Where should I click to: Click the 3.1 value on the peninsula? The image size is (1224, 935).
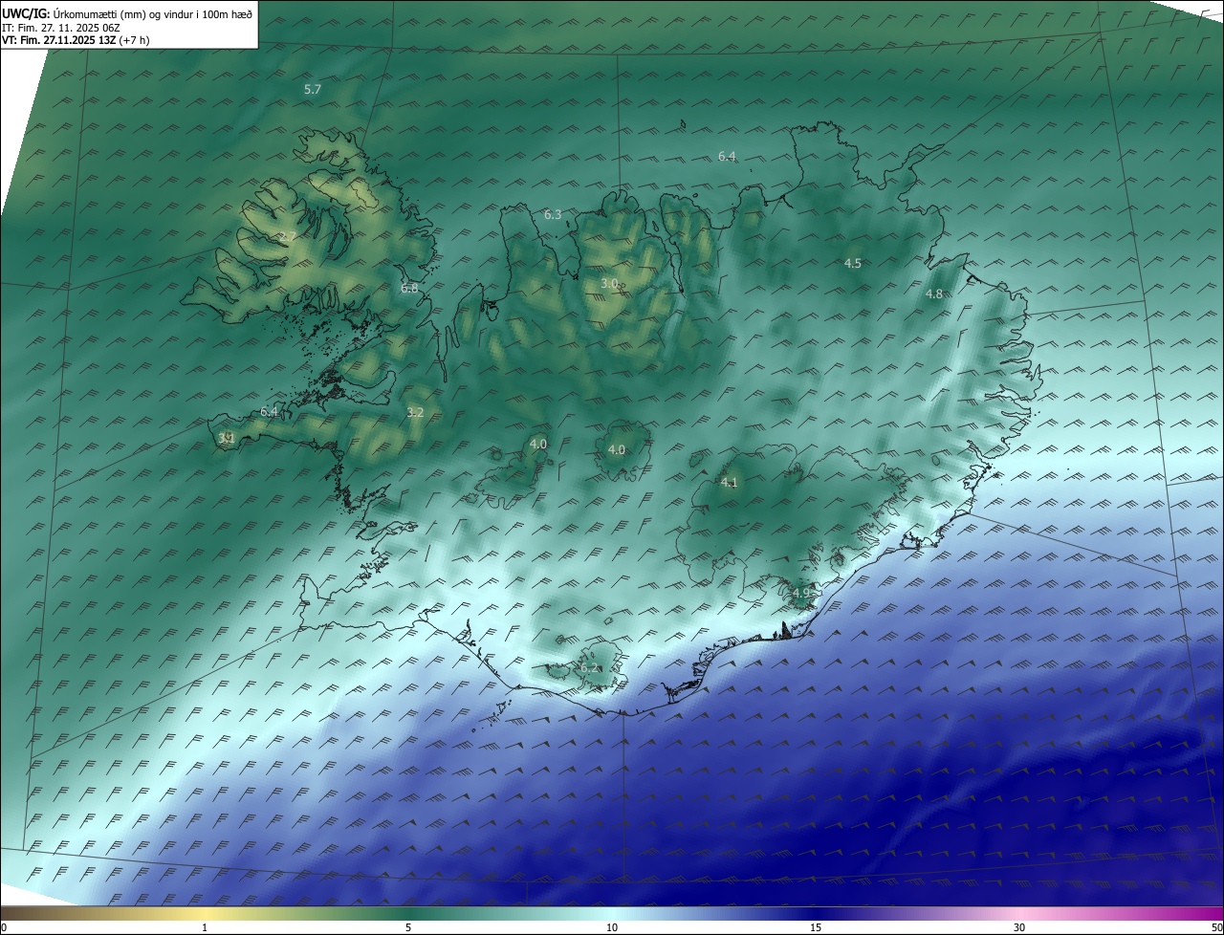(227, 438)
